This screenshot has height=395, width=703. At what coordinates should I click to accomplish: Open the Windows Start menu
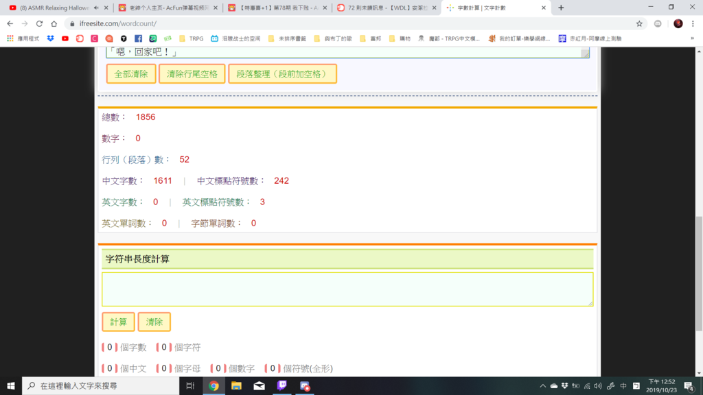(11, 385)
